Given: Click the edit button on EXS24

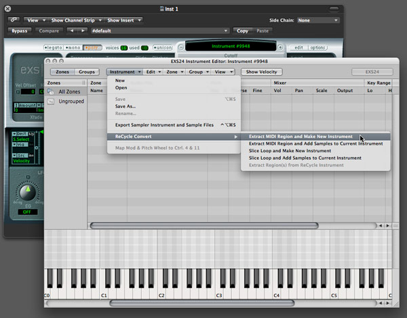Looking at the screenshot, I should click(298, 47).
